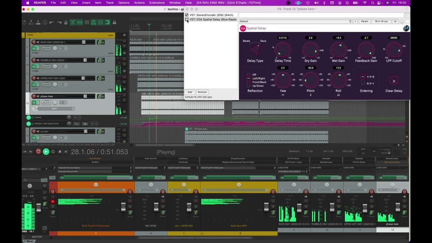Click speaker icon on mixer channel 9
The width and height of the screenshot is (432, 243).
(x=306, y=196)
